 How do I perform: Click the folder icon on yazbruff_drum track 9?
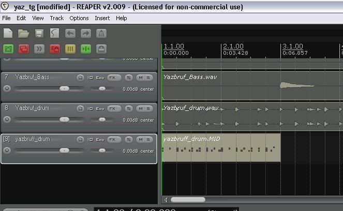pyautogui.click(x=80, y=140)
